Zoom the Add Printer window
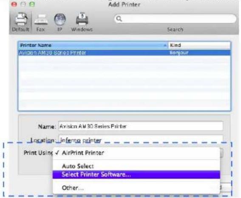 pos(32,4)
